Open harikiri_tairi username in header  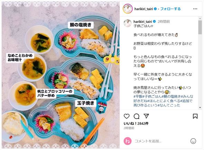click(143, 9)
